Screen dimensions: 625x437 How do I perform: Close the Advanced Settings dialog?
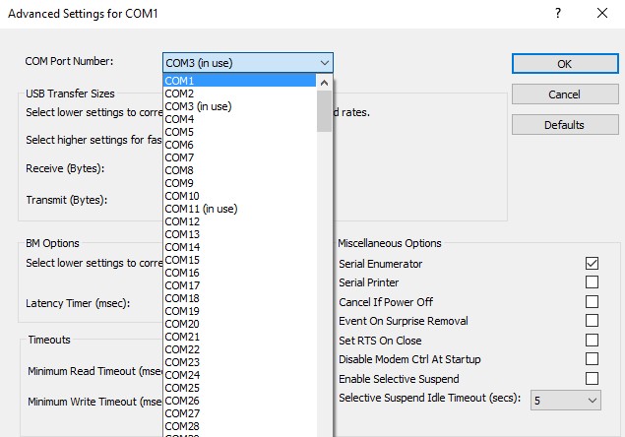(x=602, y=14)
